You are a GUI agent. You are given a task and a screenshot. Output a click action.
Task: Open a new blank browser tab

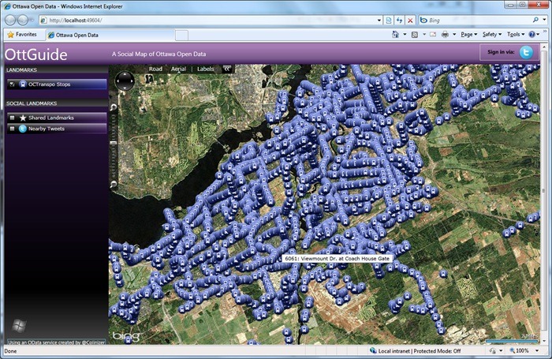(181, 36)
